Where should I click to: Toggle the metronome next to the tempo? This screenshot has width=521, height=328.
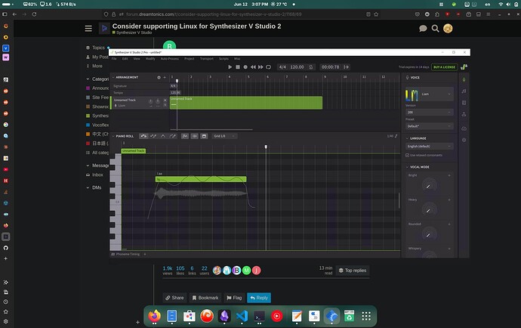click(310, 67)
